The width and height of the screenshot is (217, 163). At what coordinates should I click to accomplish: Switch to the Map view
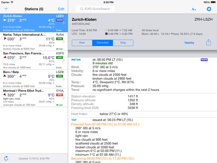(123, 43)
